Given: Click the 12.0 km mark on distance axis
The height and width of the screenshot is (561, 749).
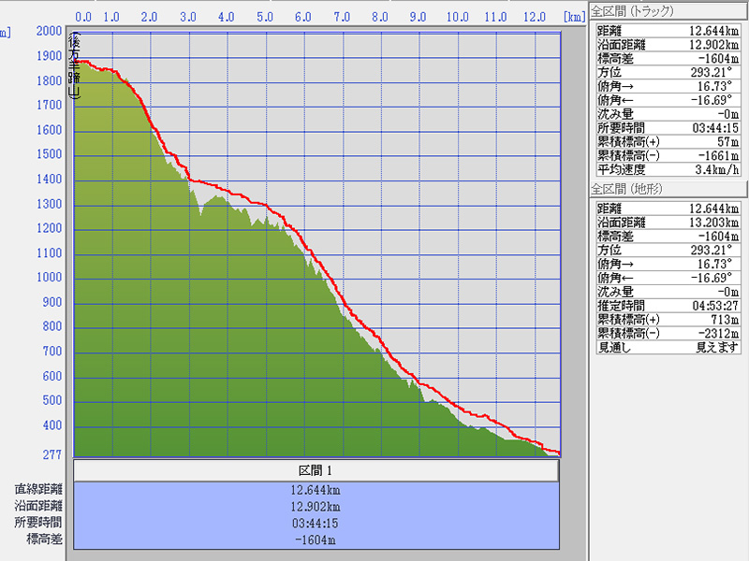Looking at the screenshot, I should click(x=536, y=17).
